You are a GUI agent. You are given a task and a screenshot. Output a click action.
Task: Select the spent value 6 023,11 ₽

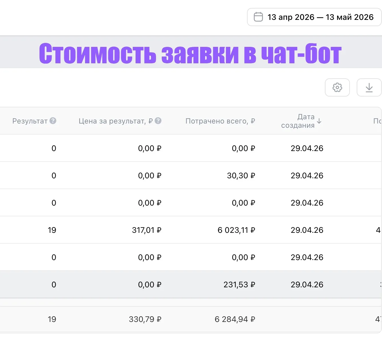tap(236, 230)
